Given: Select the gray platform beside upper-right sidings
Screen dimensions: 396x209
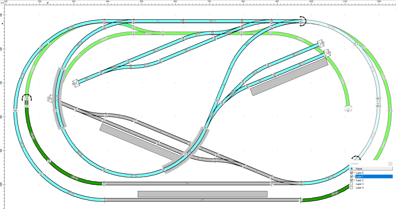Looking at the screenshot, I should point(290,77).
